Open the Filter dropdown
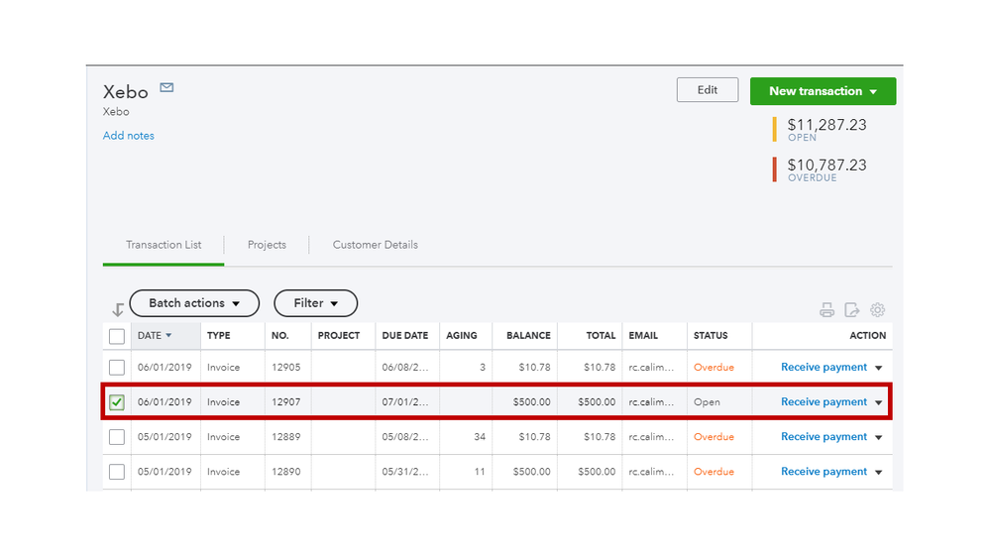The height and width of the screenshot is (557, 990). 316,303
